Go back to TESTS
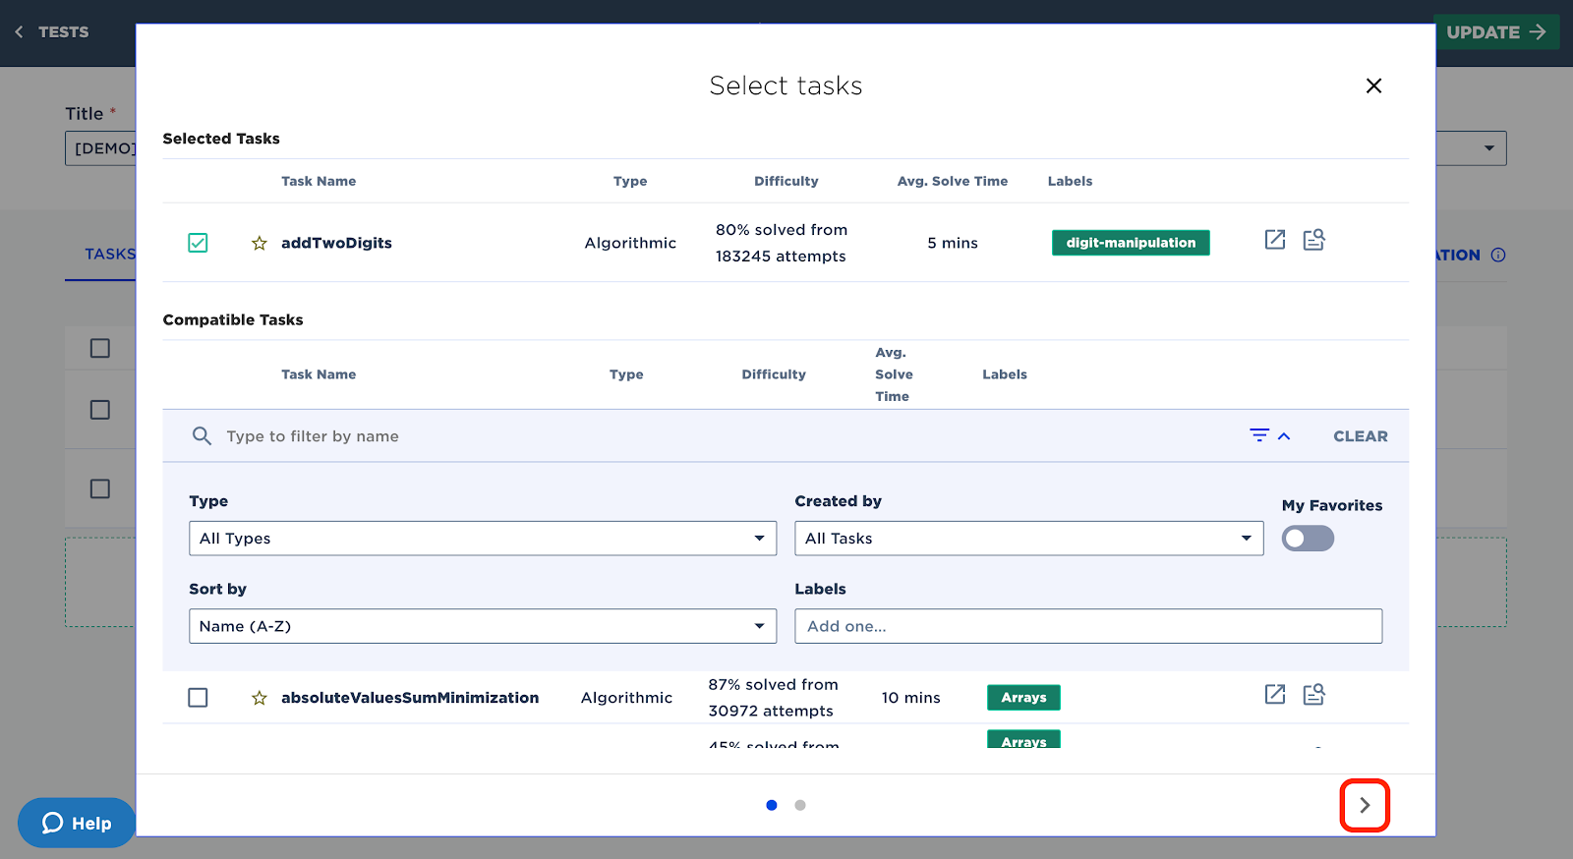The width and height of the screenshot is (1573, 859). tap(51, 31)
